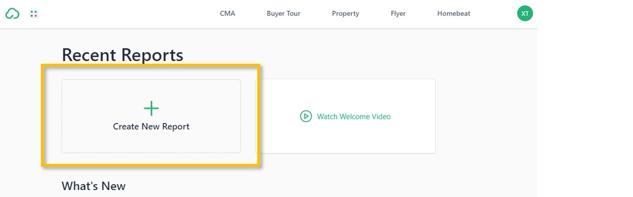Screen dimensions: 633x197
Task: Click the What's New heading
Action: [x=93, y=186]
